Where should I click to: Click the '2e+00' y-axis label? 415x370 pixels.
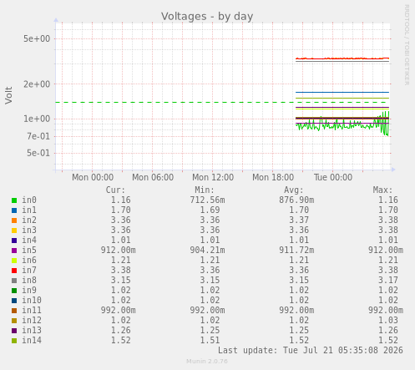37,84
